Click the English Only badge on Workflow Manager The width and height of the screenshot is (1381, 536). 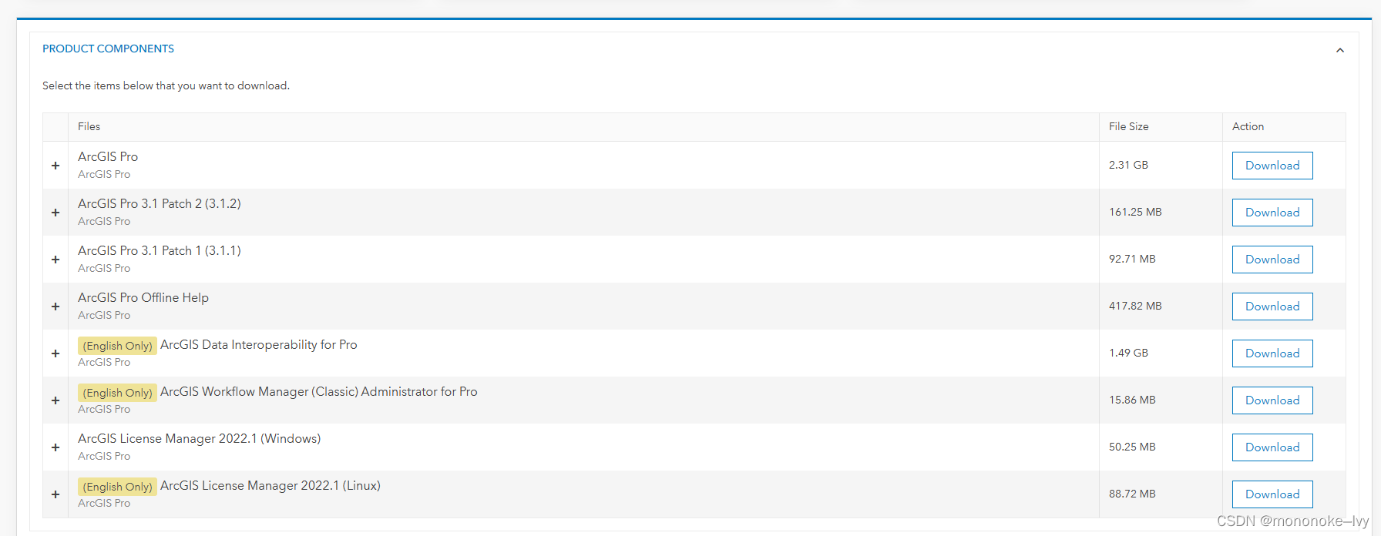coord(117,393)
